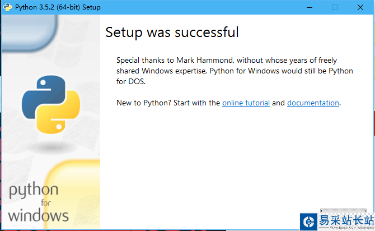
Task: Click the blue "e" watermark logo
Action: [x=307, y=221]
